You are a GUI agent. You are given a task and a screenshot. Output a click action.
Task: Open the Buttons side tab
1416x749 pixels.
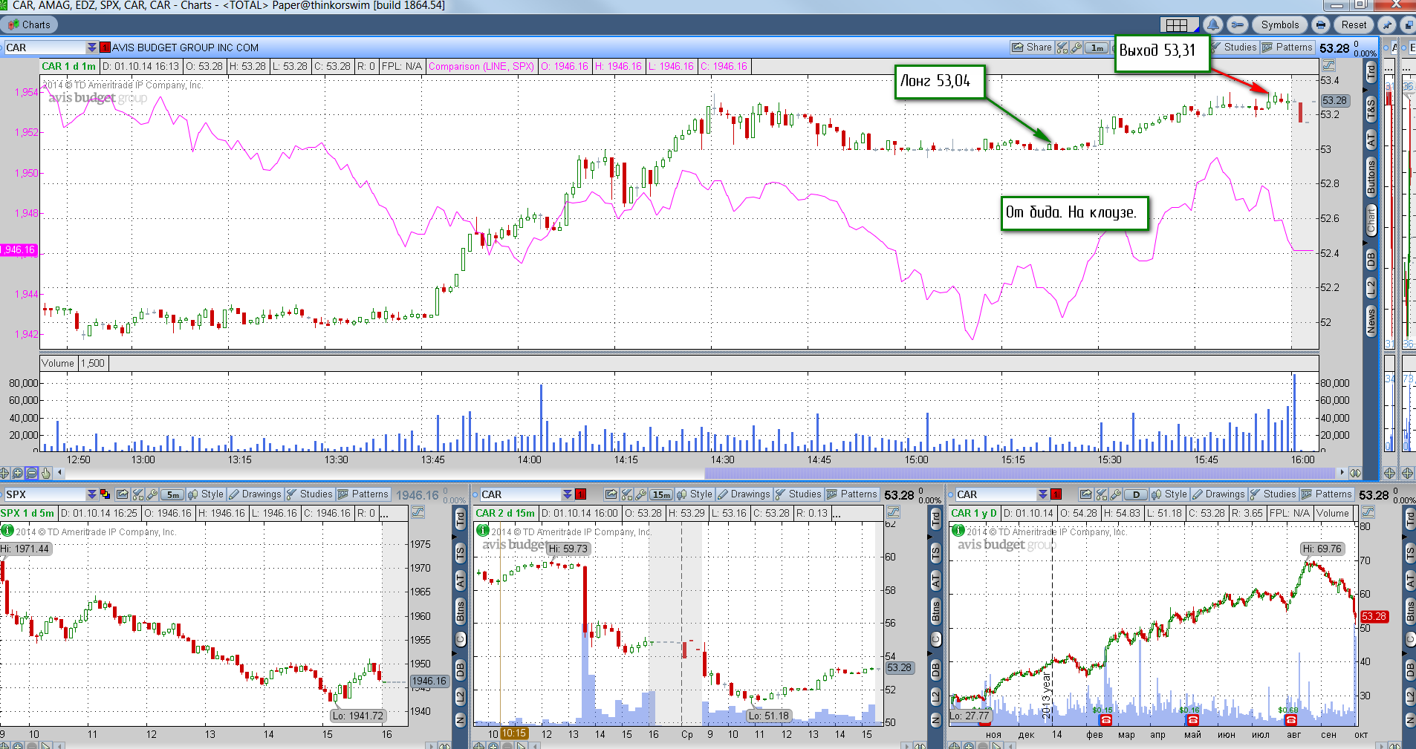[x=1371, y=177]
